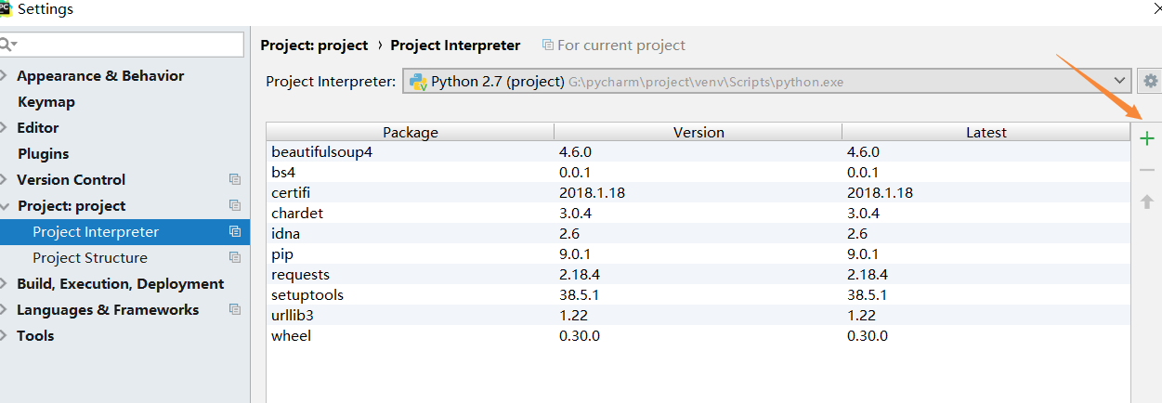Expand the Editor section
This screenshot has height=403, width=1162.
click(5, 127)
